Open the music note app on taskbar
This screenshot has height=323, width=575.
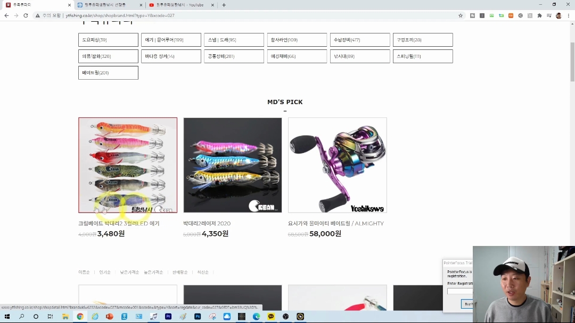(x=153, y=317)
